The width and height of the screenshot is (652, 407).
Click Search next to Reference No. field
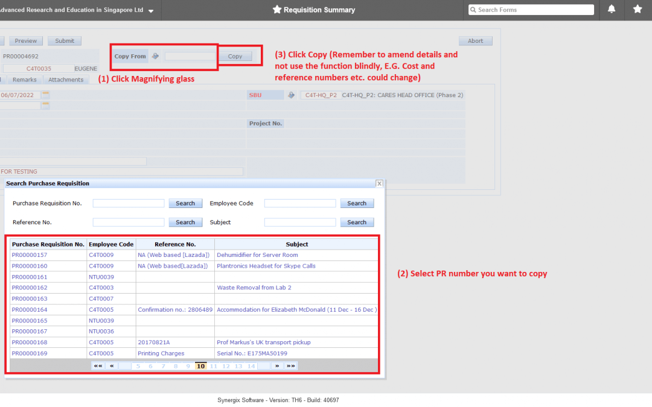(x=185, y=222)
